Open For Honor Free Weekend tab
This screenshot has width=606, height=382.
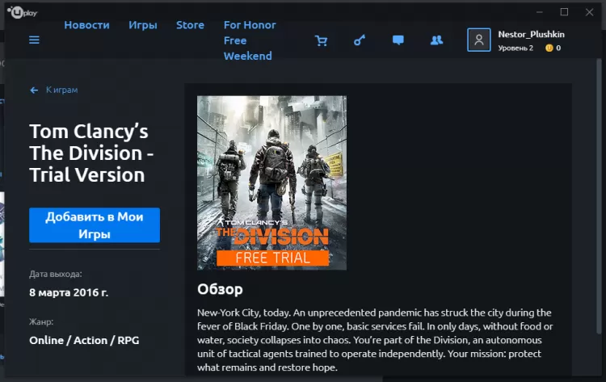coord(250,40)
